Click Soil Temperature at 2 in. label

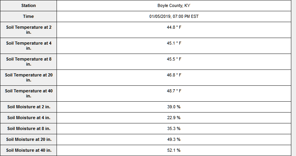[x=28, y=30]
